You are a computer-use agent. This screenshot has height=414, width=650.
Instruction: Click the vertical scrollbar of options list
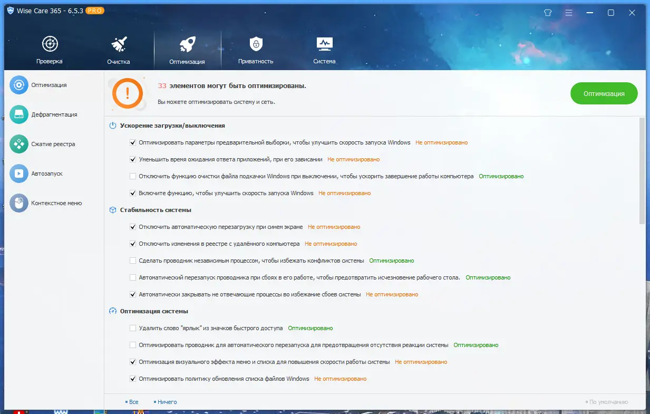(642, 170)
